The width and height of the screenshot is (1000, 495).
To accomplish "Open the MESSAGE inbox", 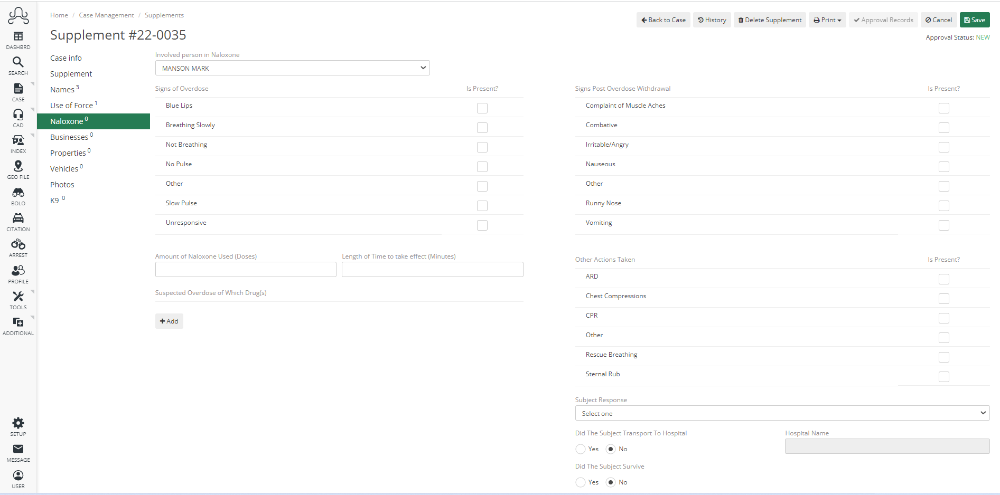I will [18, 451].
